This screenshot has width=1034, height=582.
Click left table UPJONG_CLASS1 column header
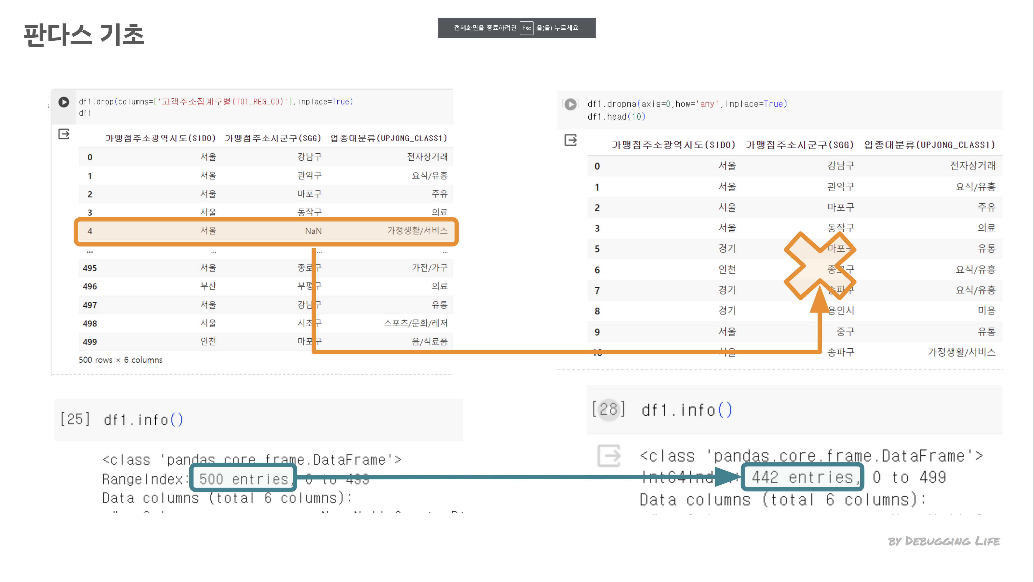pyautogui.click(x=389, y=138)
